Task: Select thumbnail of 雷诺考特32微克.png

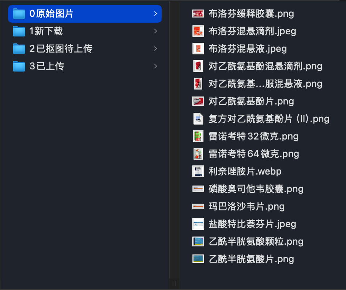Action: pos(198,136)
